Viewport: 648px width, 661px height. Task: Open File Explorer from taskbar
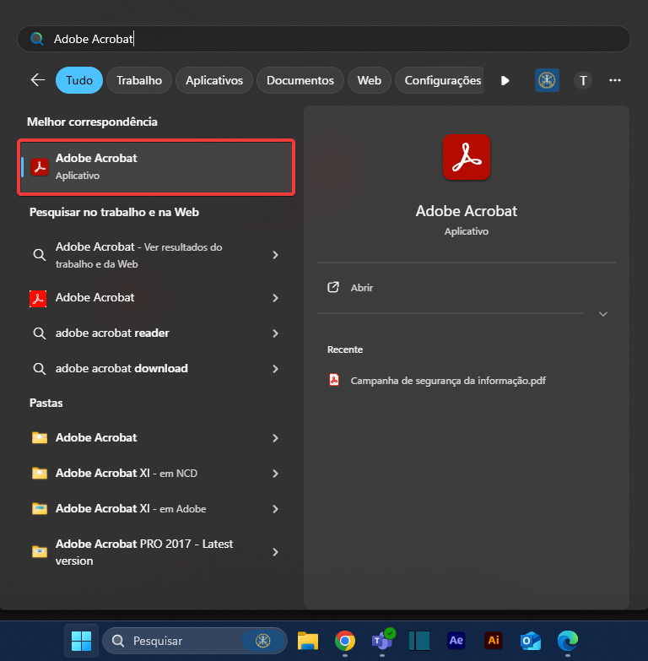(308, 641)
